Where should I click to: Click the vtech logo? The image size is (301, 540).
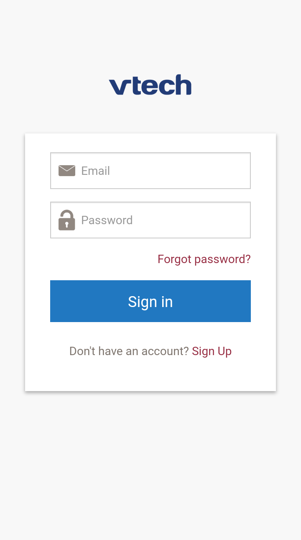pyautogui.click(x=150, y=85)
